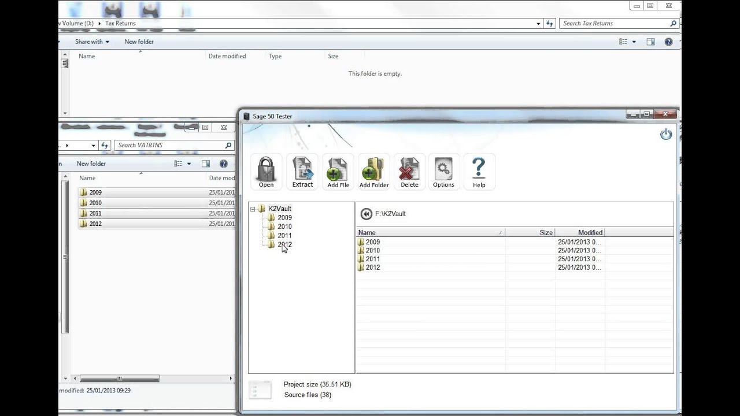Screen dimensions: 740x416
Task: Change view icon in VATRTNS window
Action: 178,164
